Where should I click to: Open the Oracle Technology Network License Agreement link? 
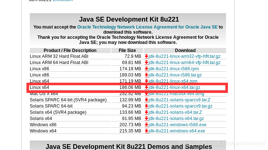point(147,27)
